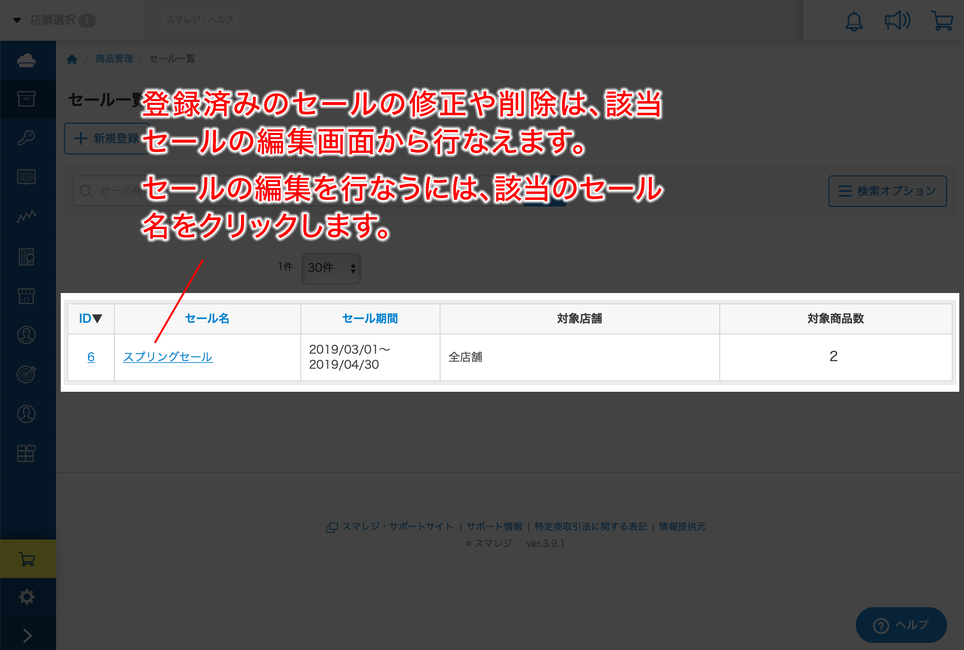Click the ヘルプ floating help button
Image resolution: width=964 pixels, height=650 pixels.
(901, 625)
